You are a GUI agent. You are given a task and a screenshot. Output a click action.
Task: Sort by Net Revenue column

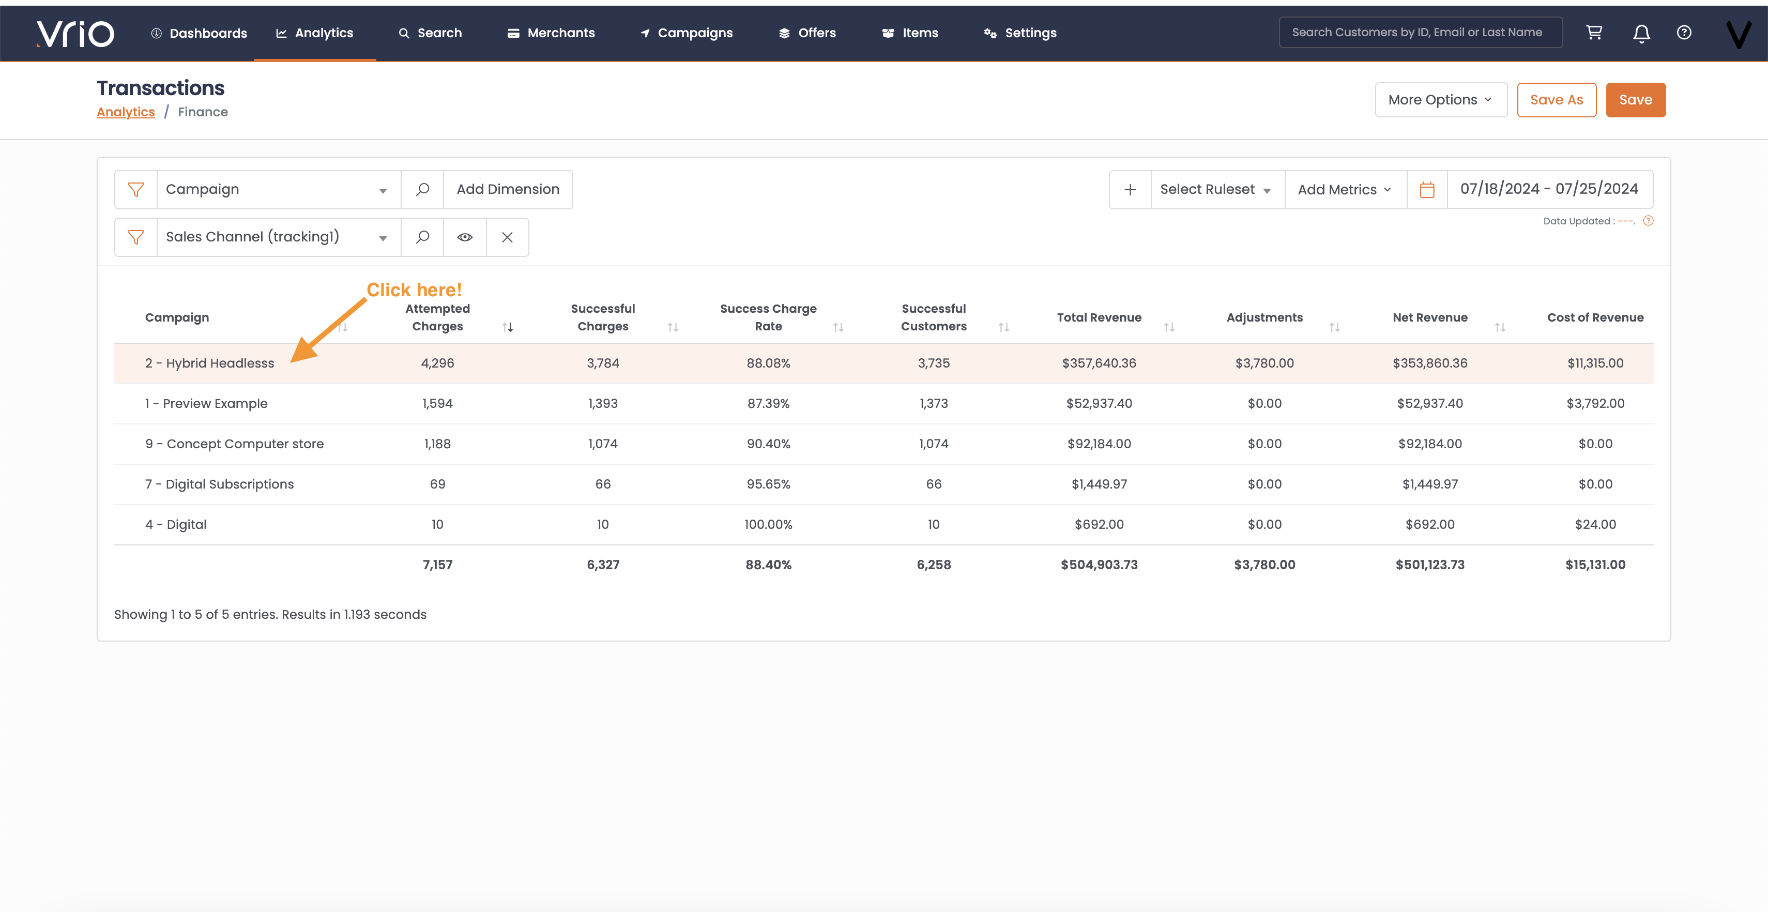pos(1500,327)
